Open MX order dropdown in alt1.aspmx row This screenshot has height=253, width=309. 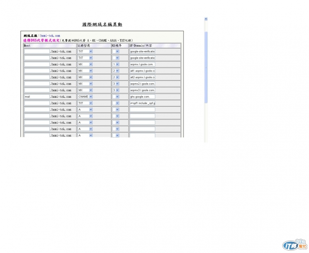(x=116, y=71)
